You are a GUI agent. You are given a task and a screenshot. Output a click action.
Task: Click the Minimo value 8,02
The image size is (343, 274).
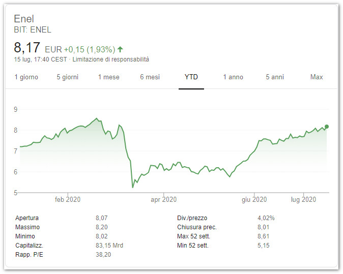click(101, 236)
